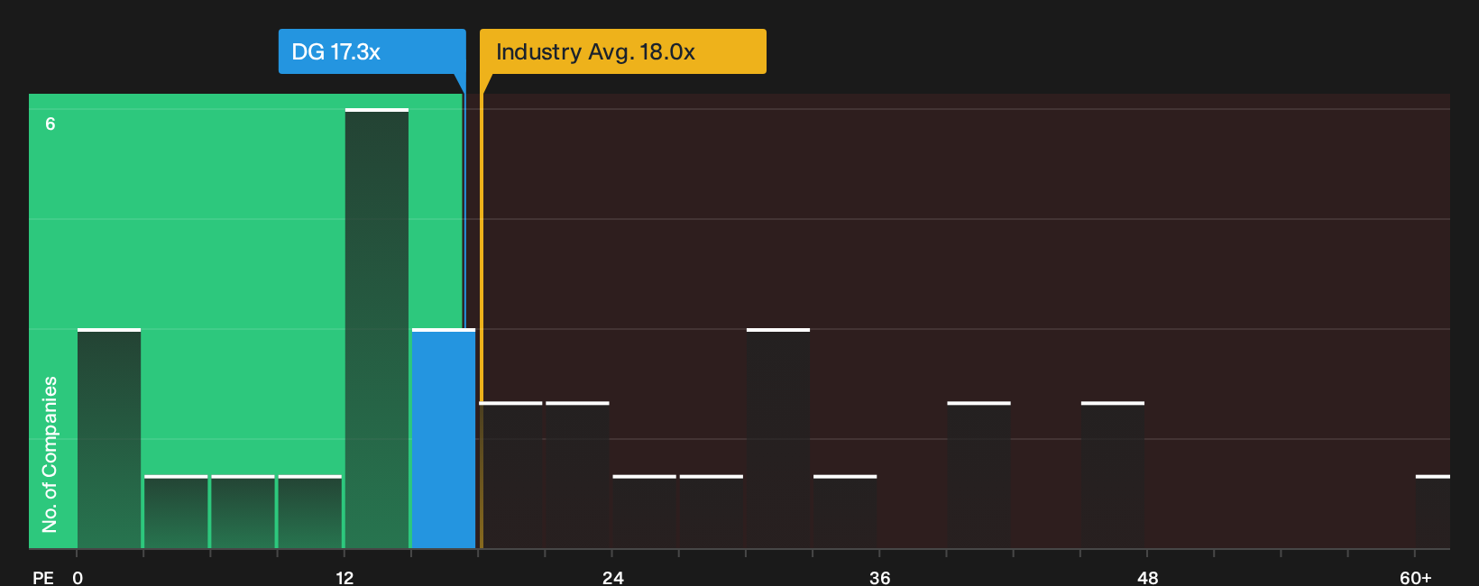Select the tallest bar at PE 12
Image resolution: width=1479 pixels, height=586 pixels.
[x=377, y=328]
